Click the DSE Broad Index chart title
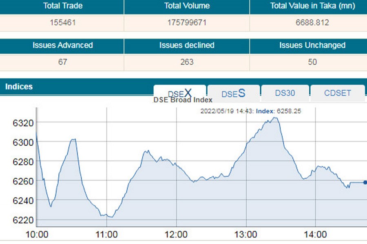The image size is (367, 244). (183, 100)
